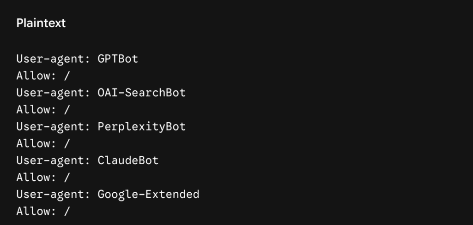Click the GPTBot user-agent name
Screen dimensions: 473x225
(x=118, y=59)
